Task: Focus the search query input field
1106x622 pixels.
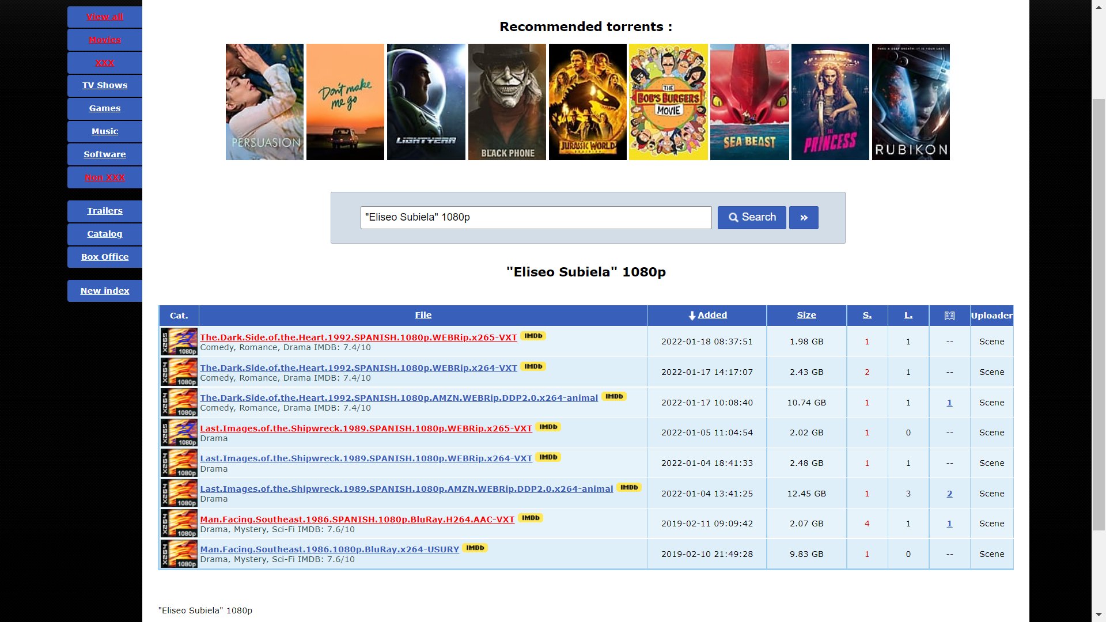Action: [536, 218]
